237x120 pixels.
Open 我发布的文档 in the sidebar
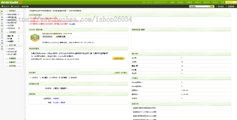12,23
